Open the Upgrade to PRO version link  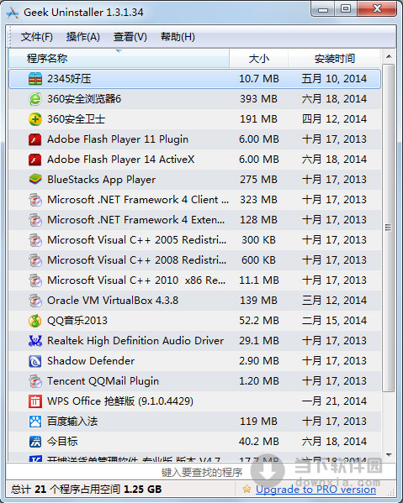(316, 490)
